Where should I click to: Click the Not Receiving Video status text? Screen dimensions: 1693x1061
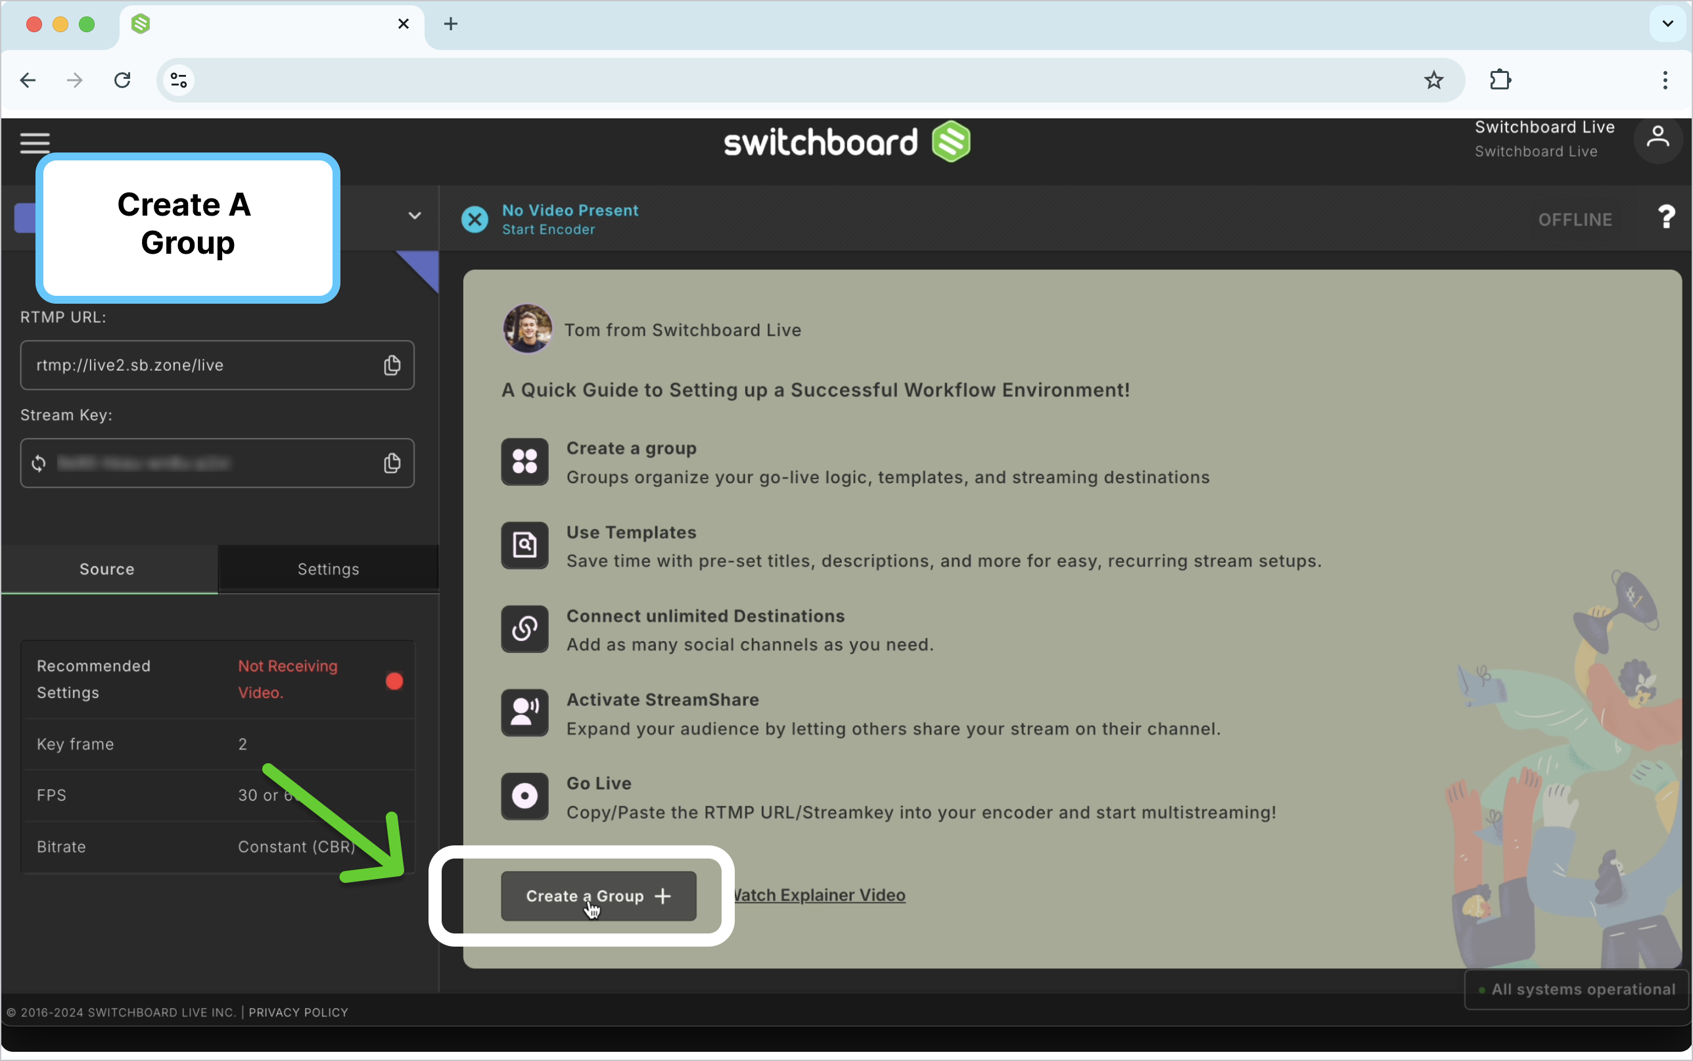pyautogui.click(x=288, y=679)
